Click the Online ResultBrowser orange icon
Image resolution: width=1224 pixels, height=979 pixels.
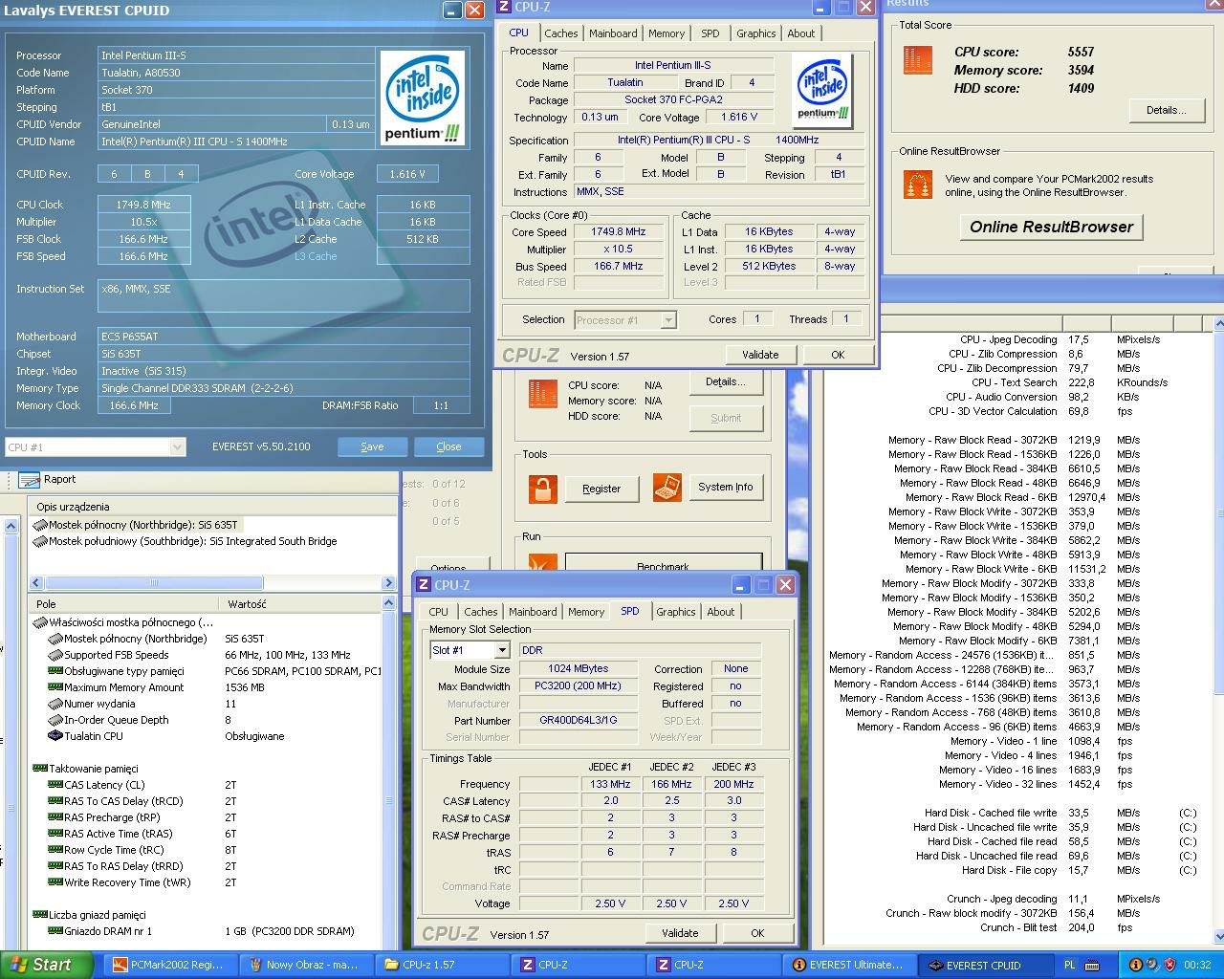tap(917, 185)
